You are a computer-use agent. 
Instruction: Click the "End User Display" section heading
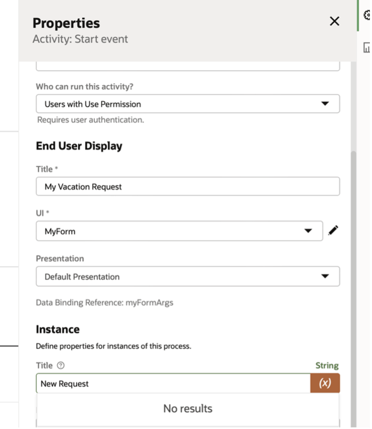click(x=79, y=146)
